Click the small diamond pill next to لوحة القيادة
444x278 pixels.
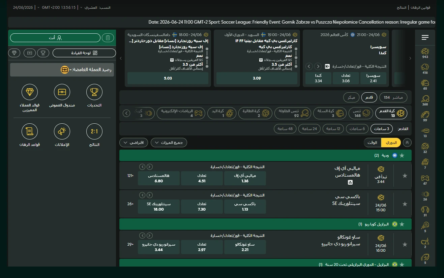point(14,53)
